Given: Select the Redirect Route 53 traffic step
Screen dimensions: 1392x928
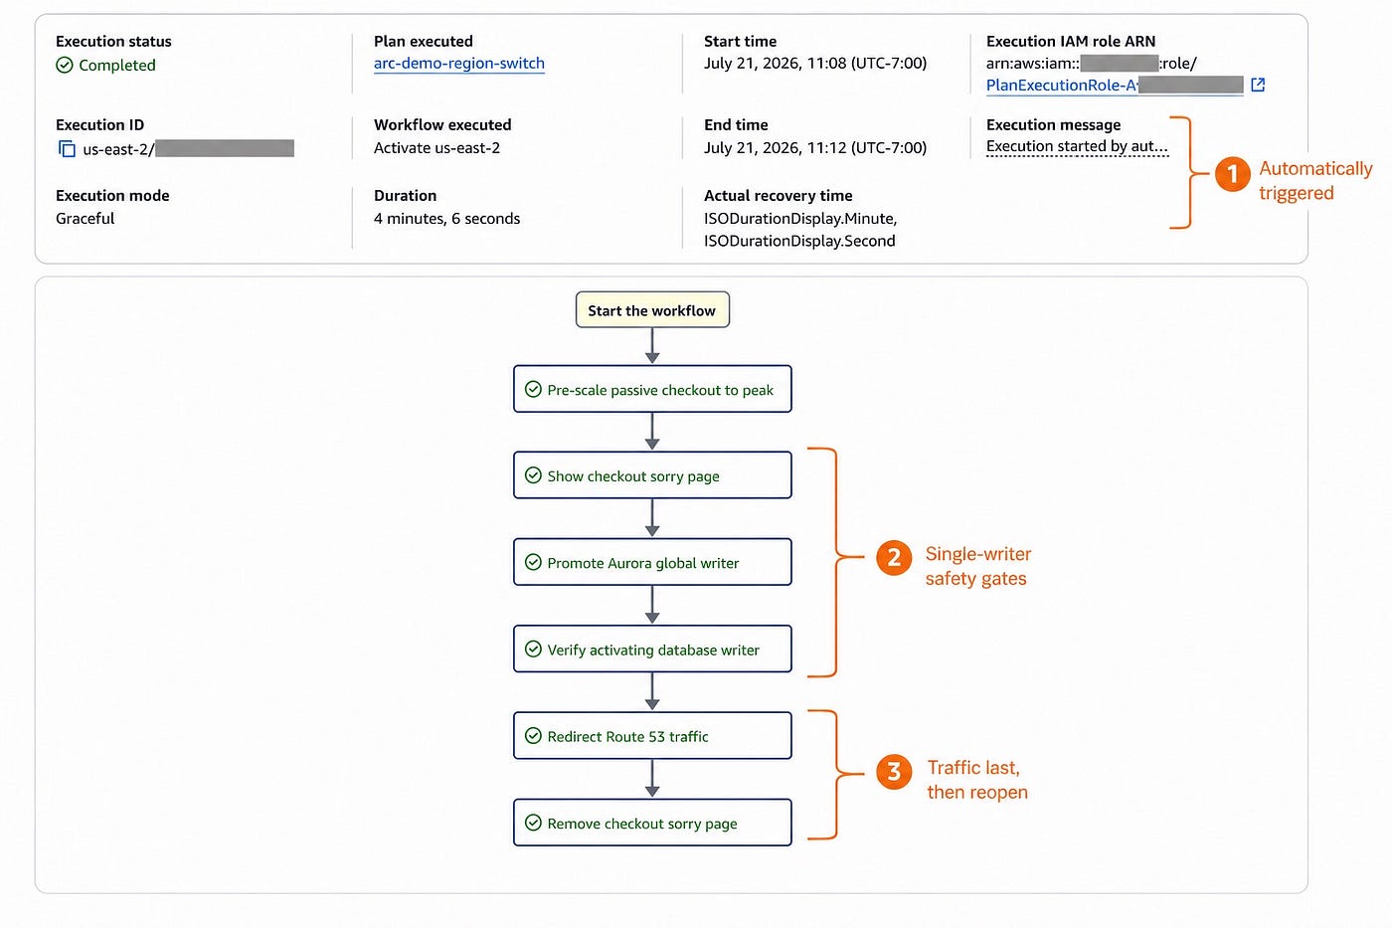Looking at the screenshot, I should click(652, 736).
